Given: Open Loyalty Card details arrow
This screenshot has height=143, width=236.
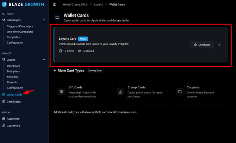Looking at the screenshot, I should click(219, 45).
